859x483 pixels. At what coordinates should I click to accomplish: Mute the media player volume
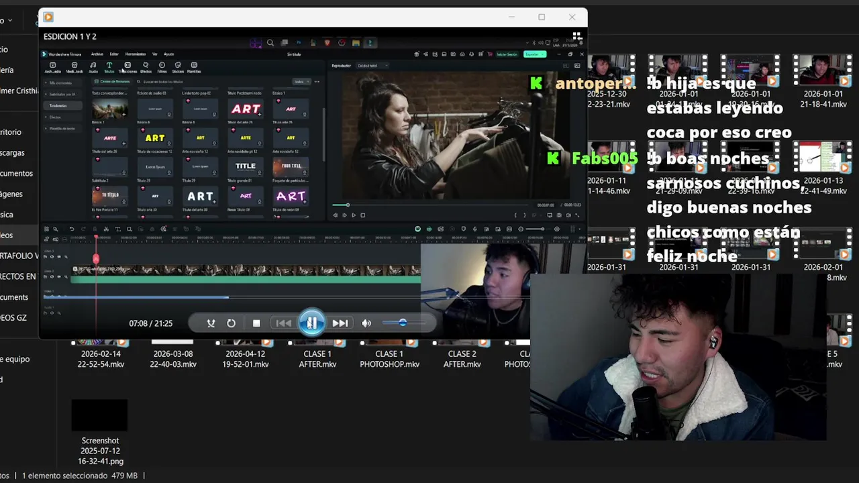pos(366,323)
